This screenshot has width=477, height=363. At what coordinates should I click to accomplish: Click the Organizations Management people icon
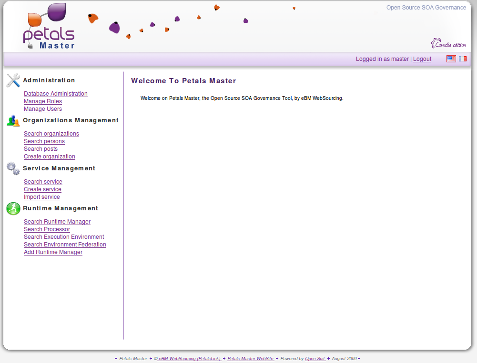pyautogui.click(x=13, y=121)
